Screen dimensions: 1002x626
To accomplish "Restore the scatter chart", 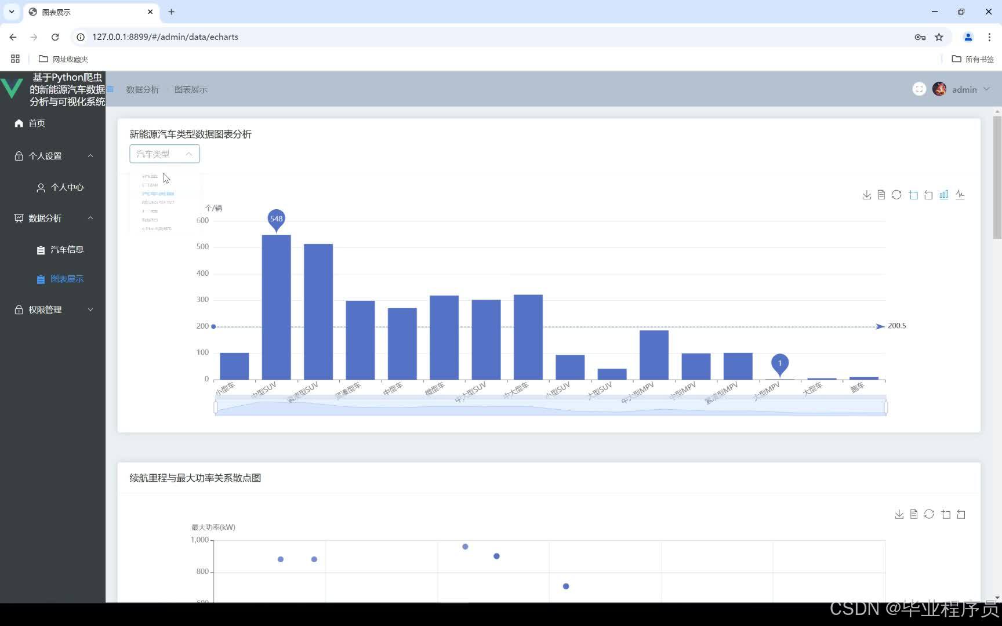I will pos(929,514).
